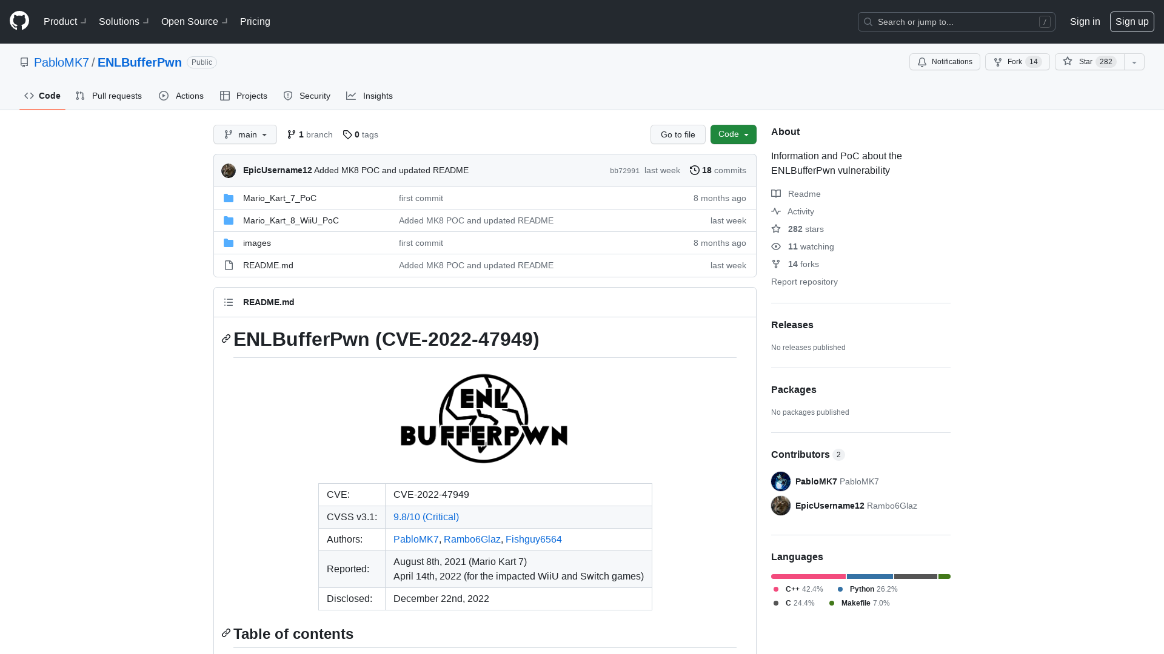Expand the Open Source menu

pyautogui.click(x=195, y=21)
